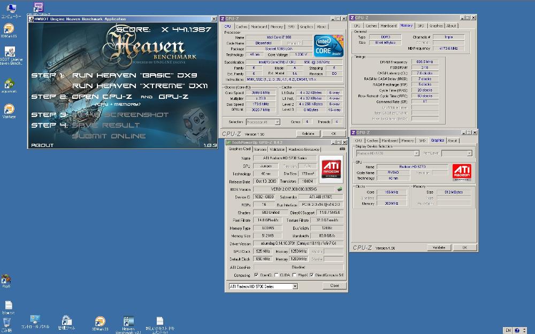Toggle the OpenCL checkbox in GPU-Z
This screenshot has width=535, height=334.
(x=256, y=275)
